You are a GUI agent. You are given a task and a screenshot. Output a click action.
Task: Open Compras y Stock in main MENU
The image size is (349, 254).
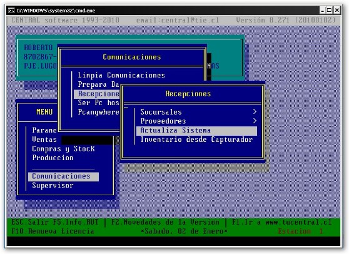click(x=63, y=149)
